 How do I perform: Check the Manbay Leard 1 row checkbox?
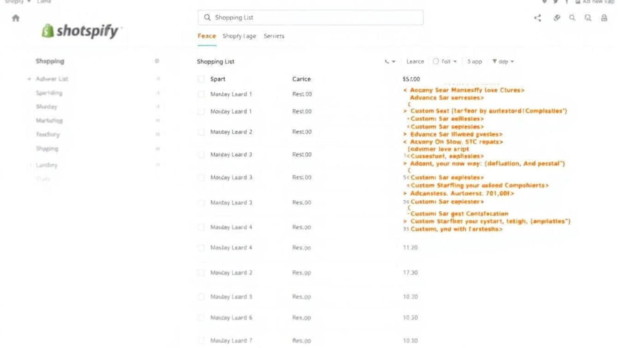pyautogui.click(x=201, y=94)
